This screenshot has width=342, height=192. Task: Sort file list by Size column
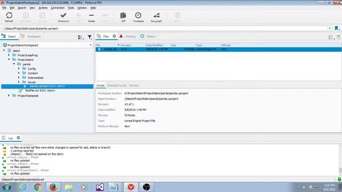click(x=173, y=45)
